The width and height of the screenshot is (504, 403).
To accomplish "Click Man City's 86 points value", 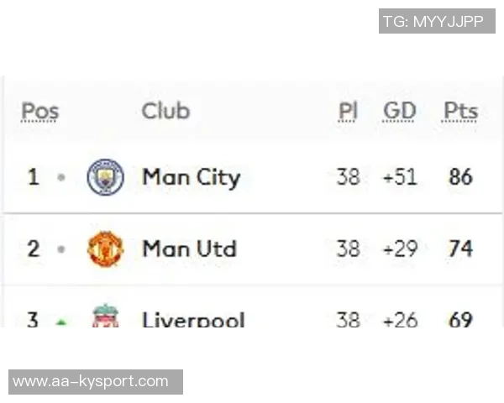I will pos(460,177).
